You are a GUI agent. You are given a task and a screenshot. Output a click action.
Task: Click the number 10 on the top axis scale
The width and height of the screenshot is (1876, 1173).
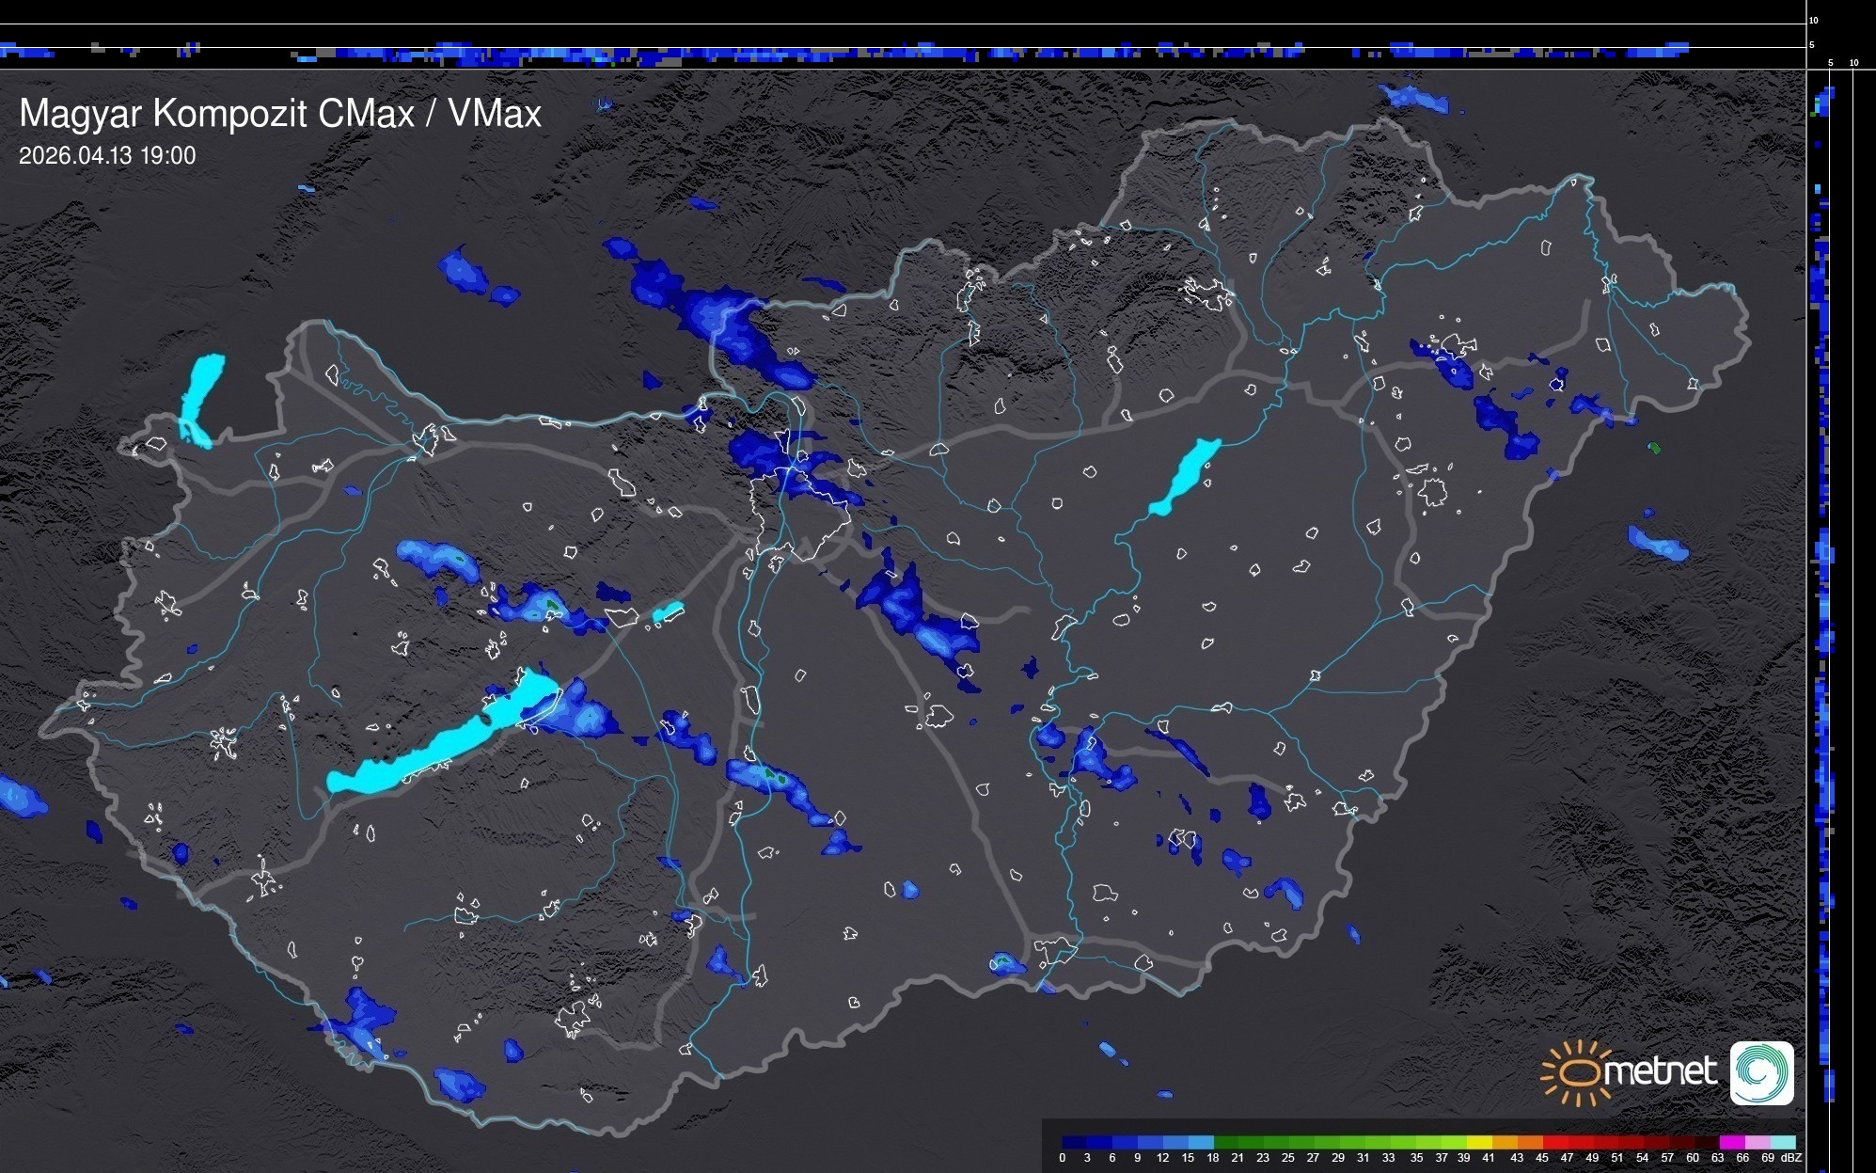coord(1813,20)
